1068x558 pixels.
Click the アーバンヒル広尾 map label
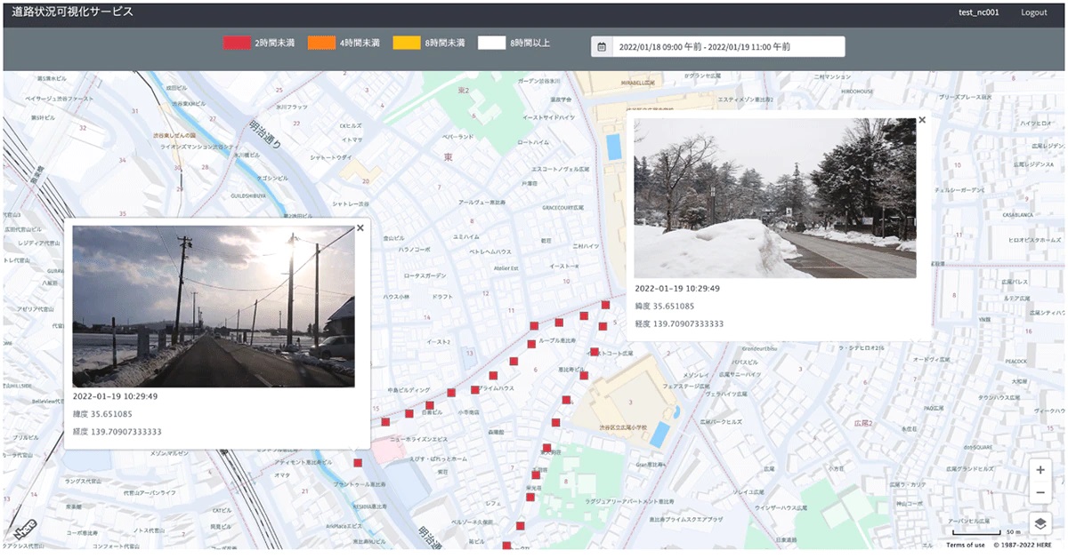coord(967,522)
